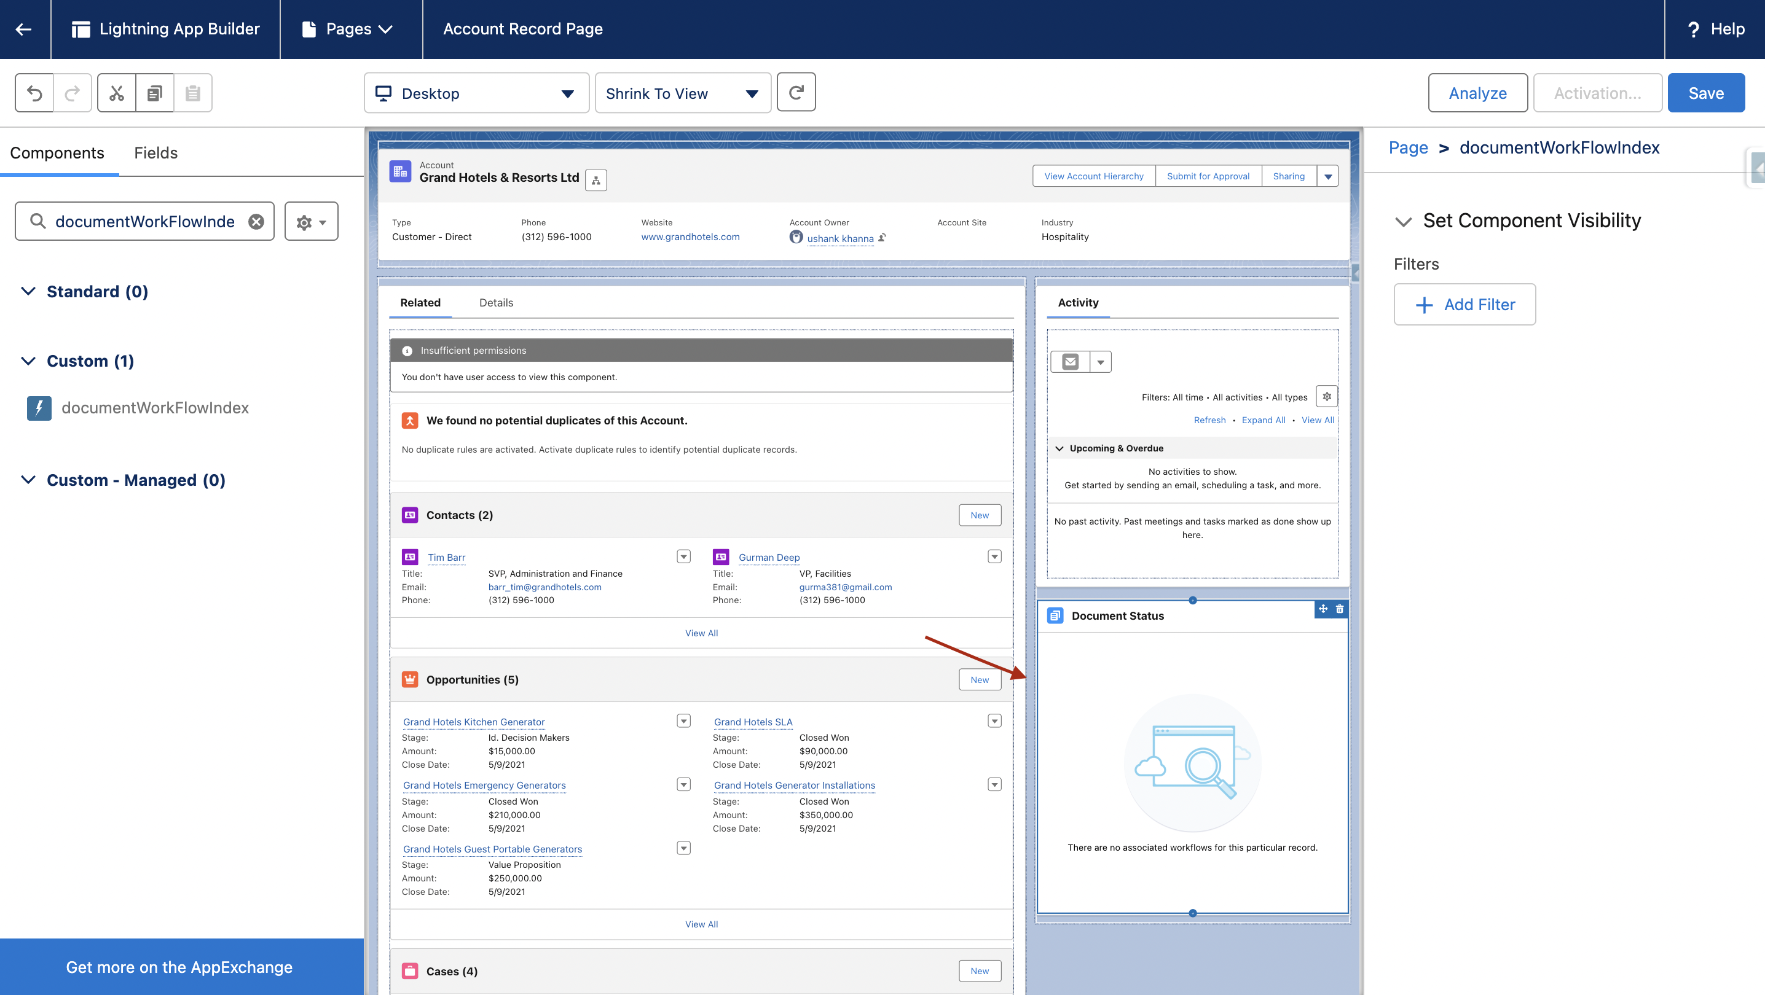Open Tim Barr row actions dropdown
The height and width of the screenshot is (995, 1765).
click(x=683, y=556)
